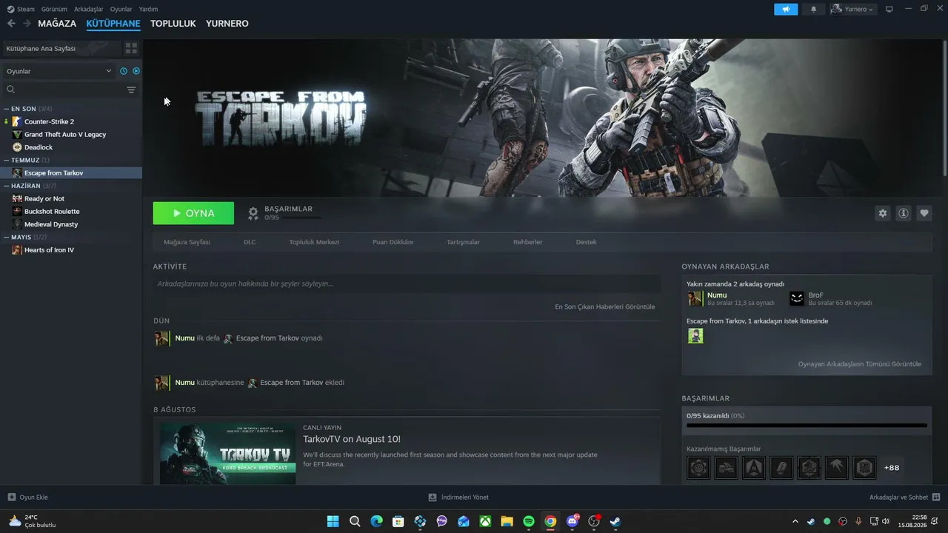948x533 pixels.
Task: Click the 0/95 achievements progress bar
Action: click(x=807, y=426)
